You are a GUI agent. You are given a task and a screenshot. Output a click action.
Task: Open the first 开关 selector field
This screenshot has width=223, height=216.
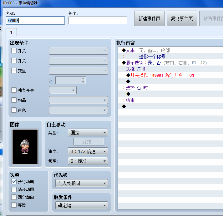[79, 51]
